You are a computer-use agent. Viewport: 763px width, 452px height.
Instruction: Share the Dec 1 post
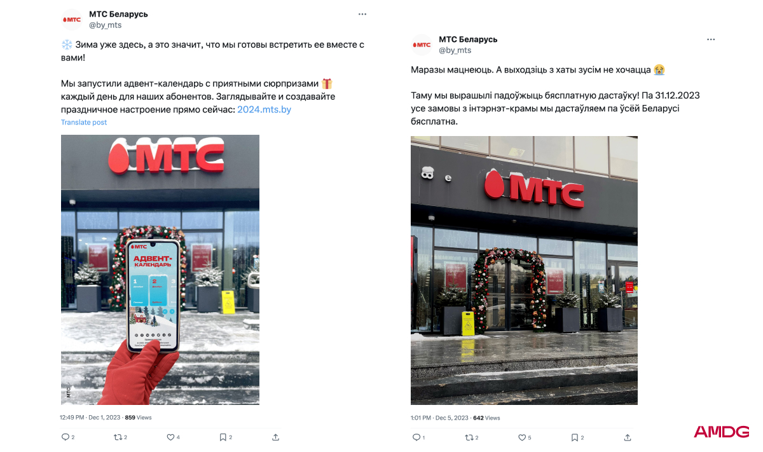275,437
